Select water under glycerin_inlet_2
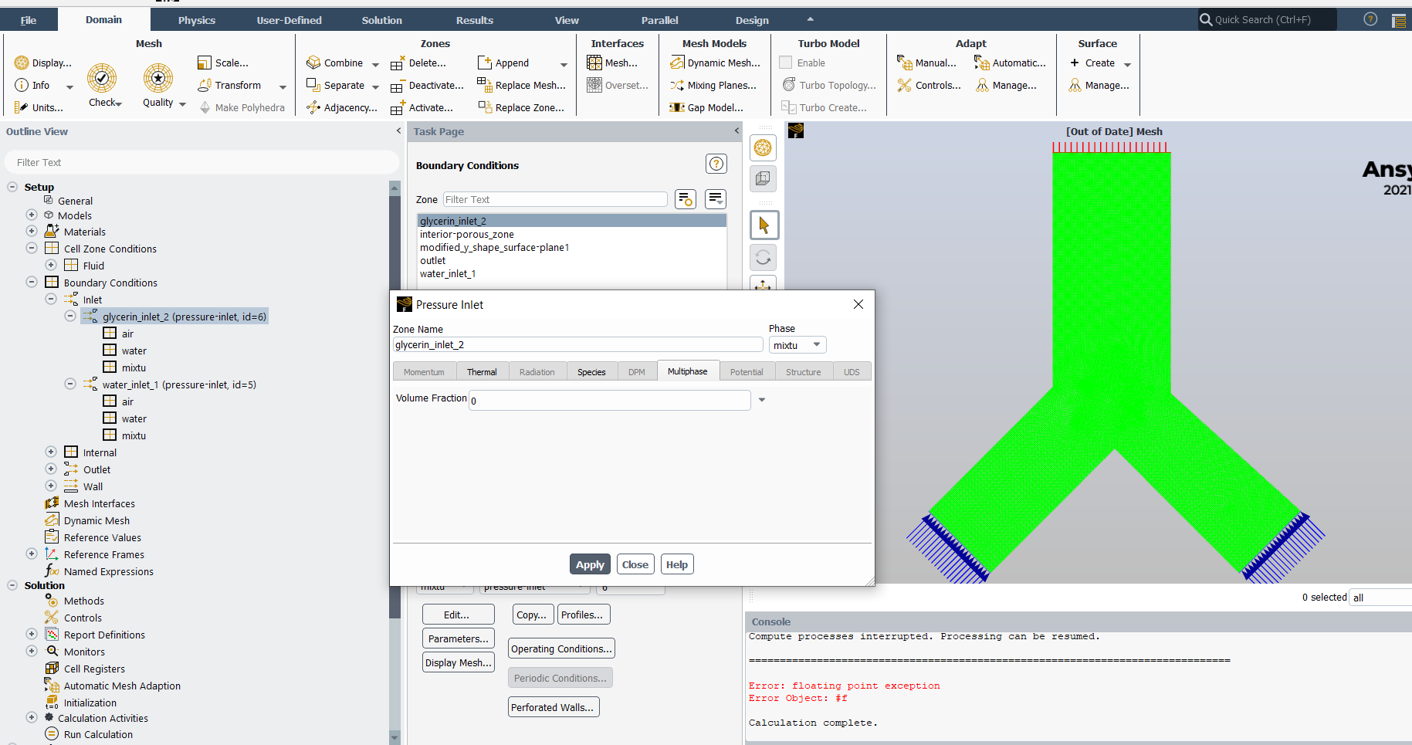This screenshot has width=1412, height=745. click(x=134, y=350)
